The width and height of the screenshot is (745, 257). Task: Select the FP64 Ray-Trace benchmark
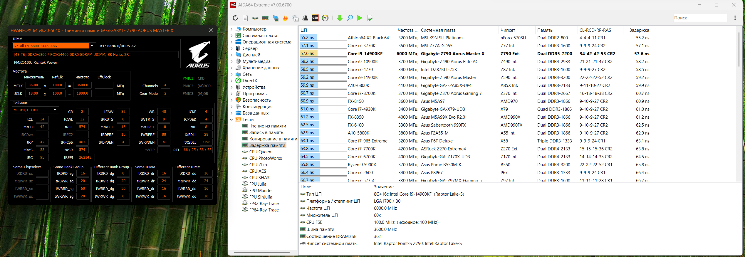[x=264, y=210]
